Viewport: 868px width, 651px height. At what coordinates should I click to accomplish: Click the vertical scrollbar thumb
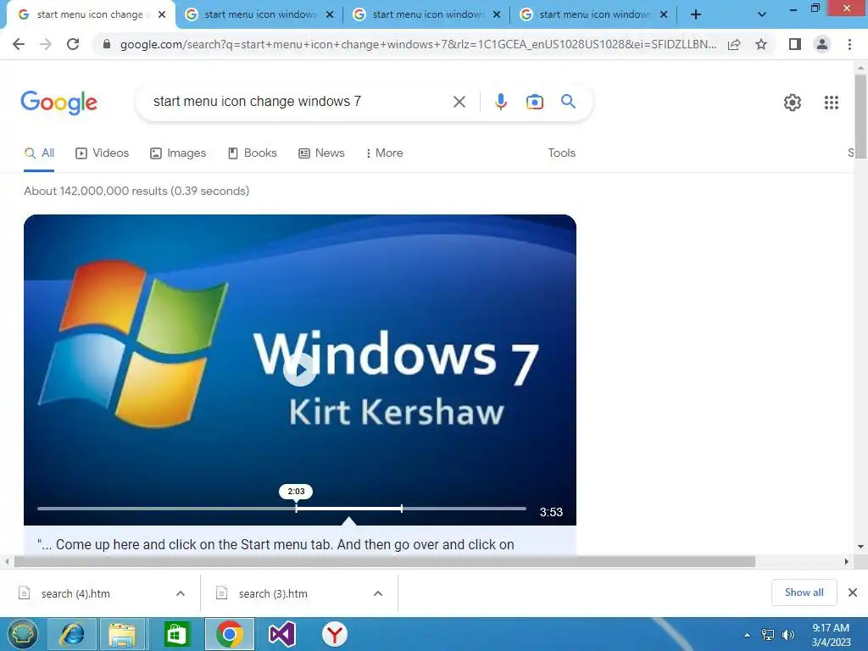coord(860,117)
